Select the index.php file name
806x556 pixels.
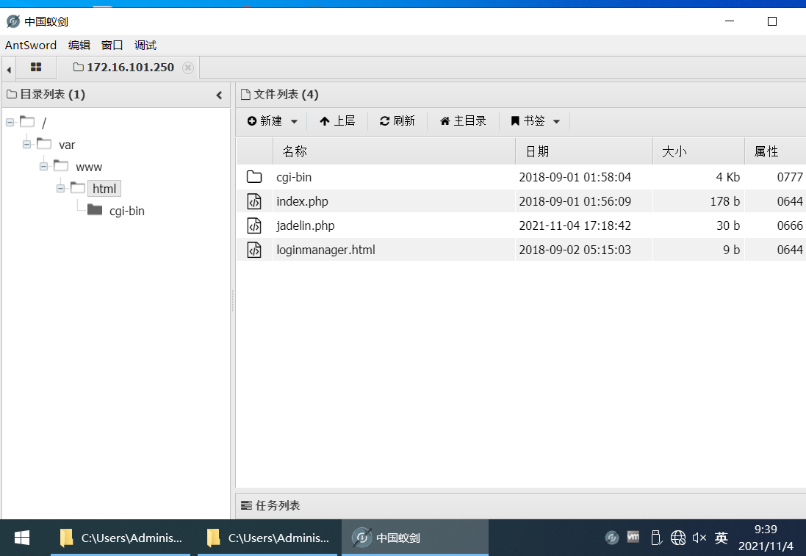click(302, 201)
